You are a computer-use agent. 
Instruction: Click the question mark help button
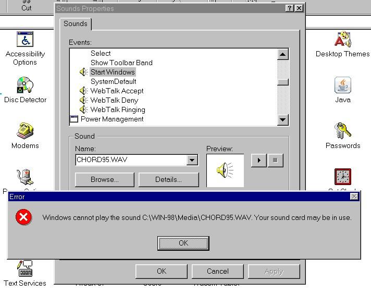[290, 8]
